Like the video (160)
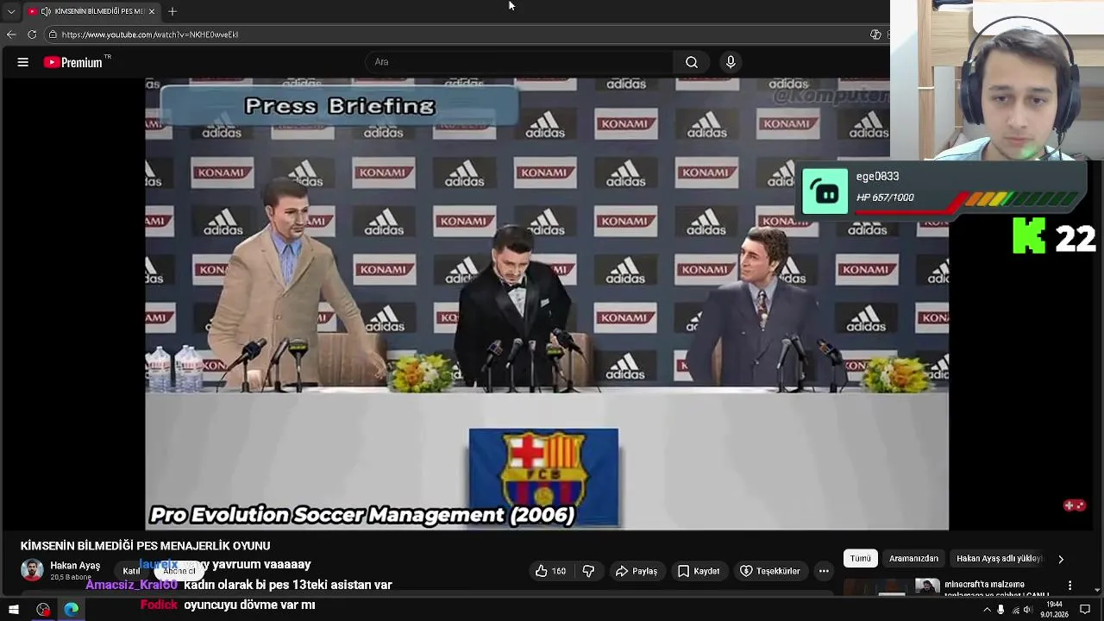The width and height of the screenshot is (1104, 621). (550, 571)
